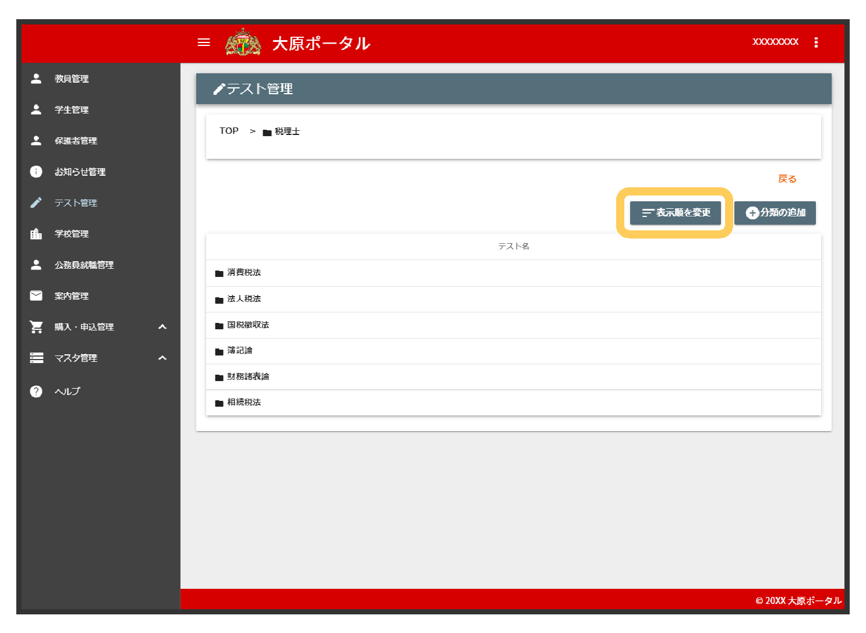Click the マスタ管理 storage icon
Image resolution: width=866 pixels, height=633 pixels.
(x=36, y=358)
